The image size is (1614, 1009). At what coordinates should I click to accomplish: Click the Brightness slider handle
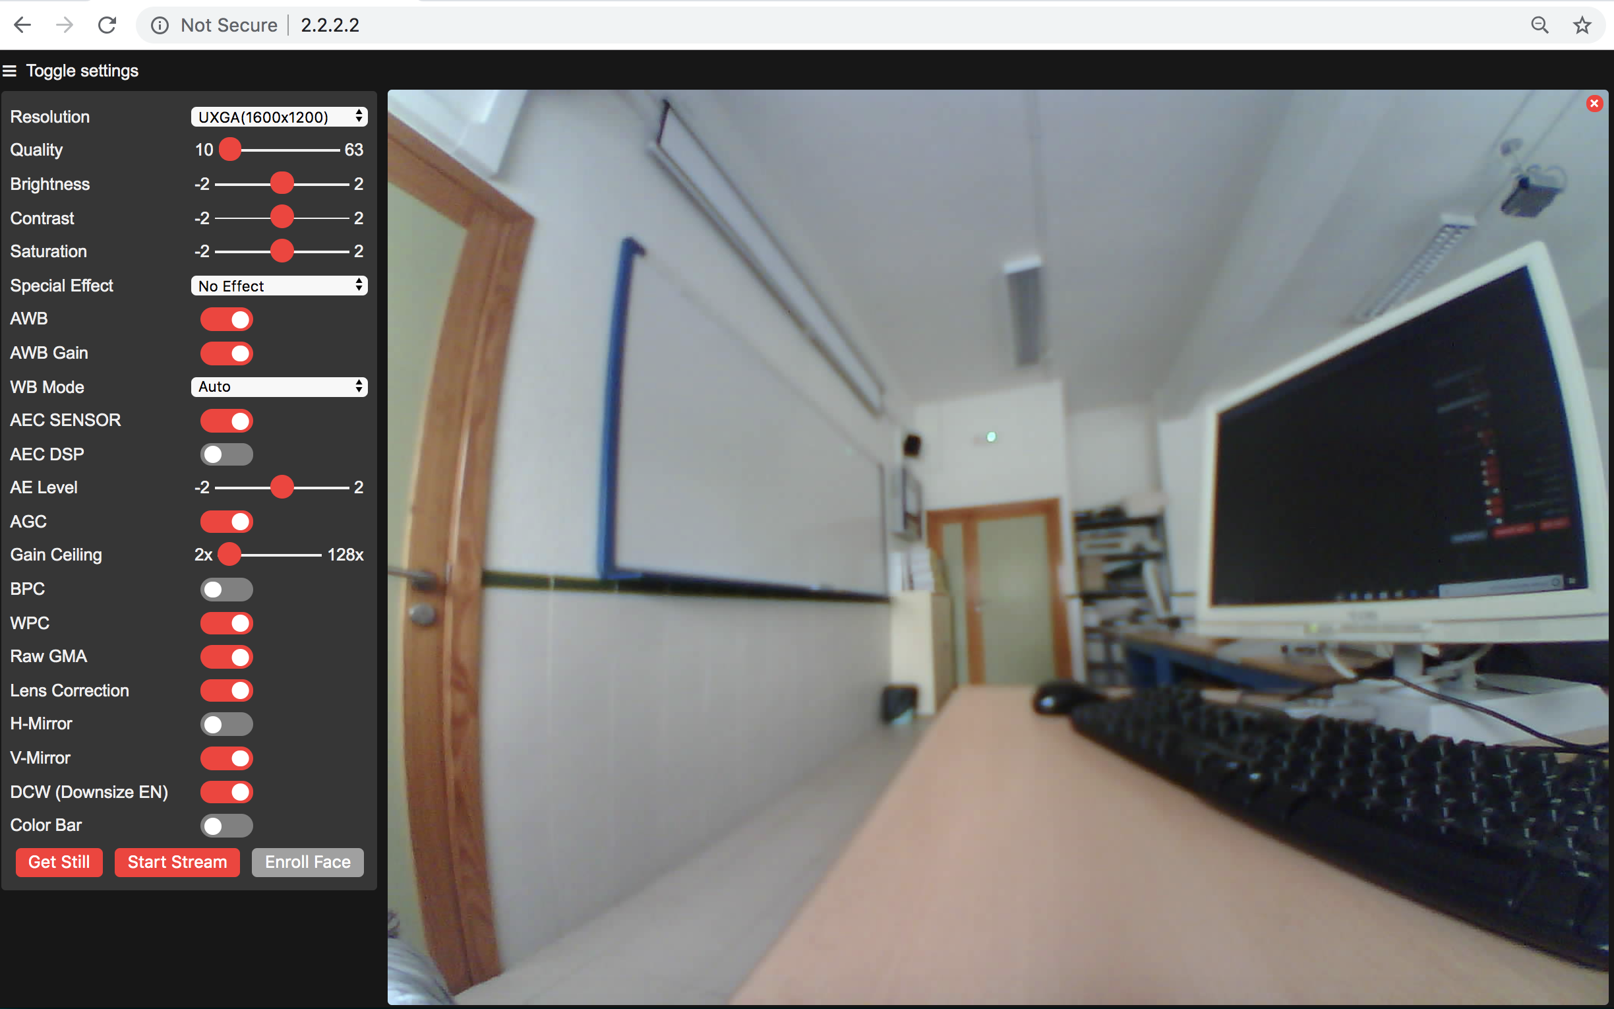point(282,183)
